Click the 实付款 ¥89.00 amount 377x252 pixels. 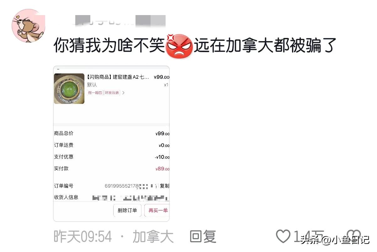162,169
